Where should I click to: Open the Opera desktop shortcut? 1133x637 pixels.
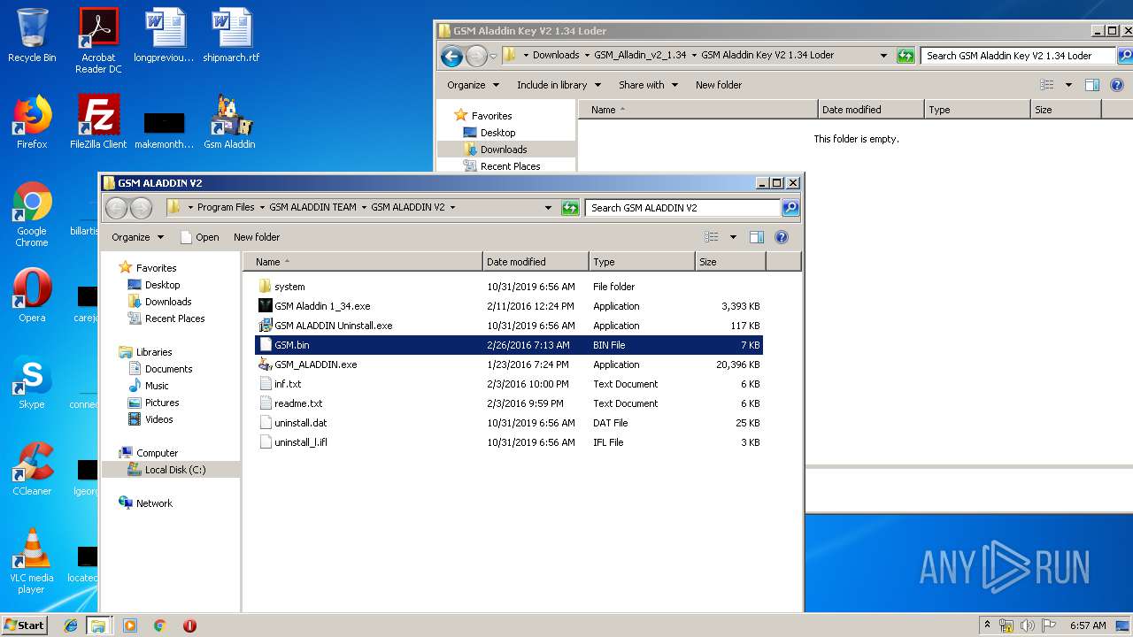pyautogui.click(x=32, y=295)
